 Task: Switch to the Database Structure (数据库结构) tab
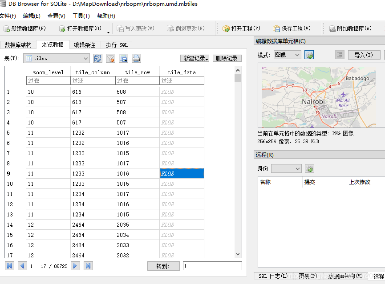click(x=18, y=45)
